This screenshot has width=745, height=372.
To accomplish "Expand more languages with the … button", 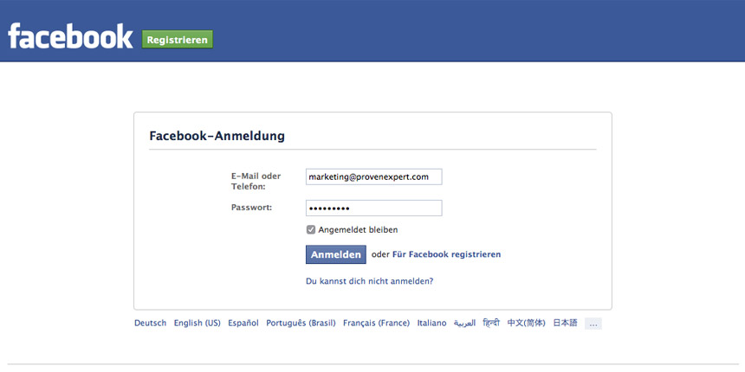I will (593, 324).
